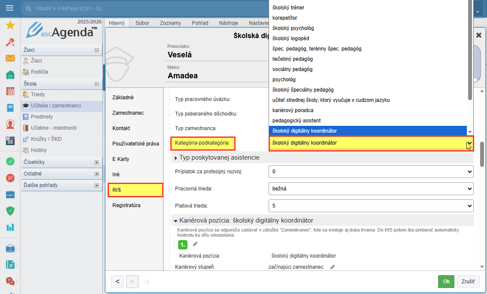Open the hamburger main menu
Screen dimensions: 487x294
[9, 9]
